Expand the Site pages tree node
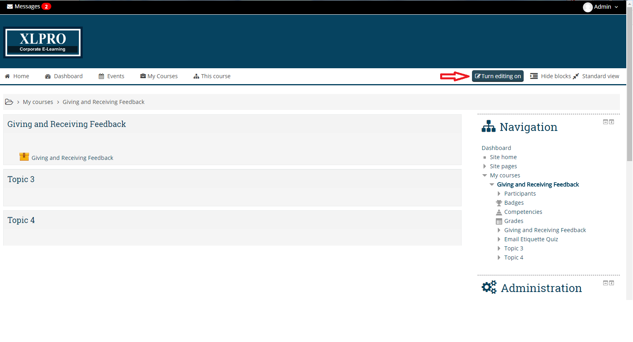Screen dimensions: 633x342 tap(484, 166)
